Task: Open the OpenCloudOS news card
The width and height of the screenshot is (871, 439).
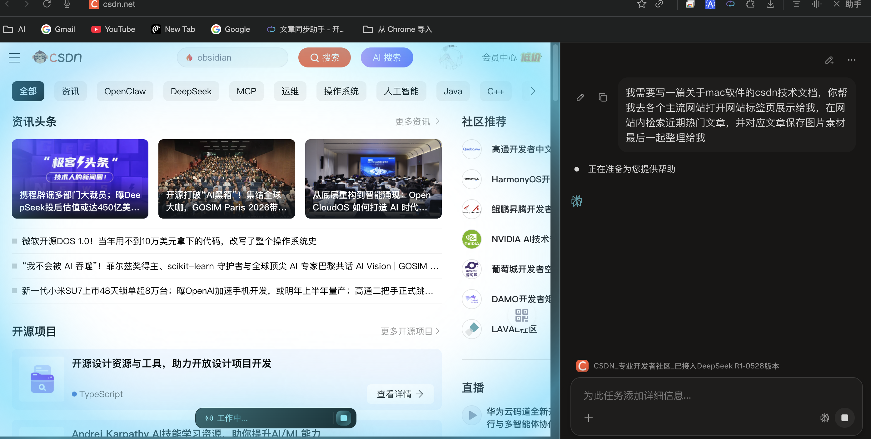Action: click(x=373, y=179)
